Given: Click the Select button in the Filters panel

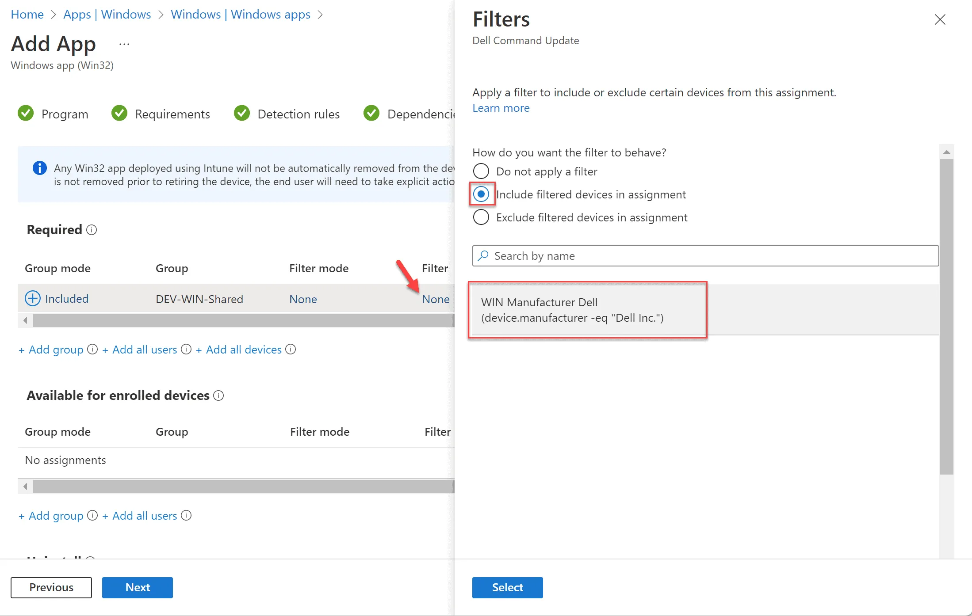Looking at the screenshot, I should (508, 587).
